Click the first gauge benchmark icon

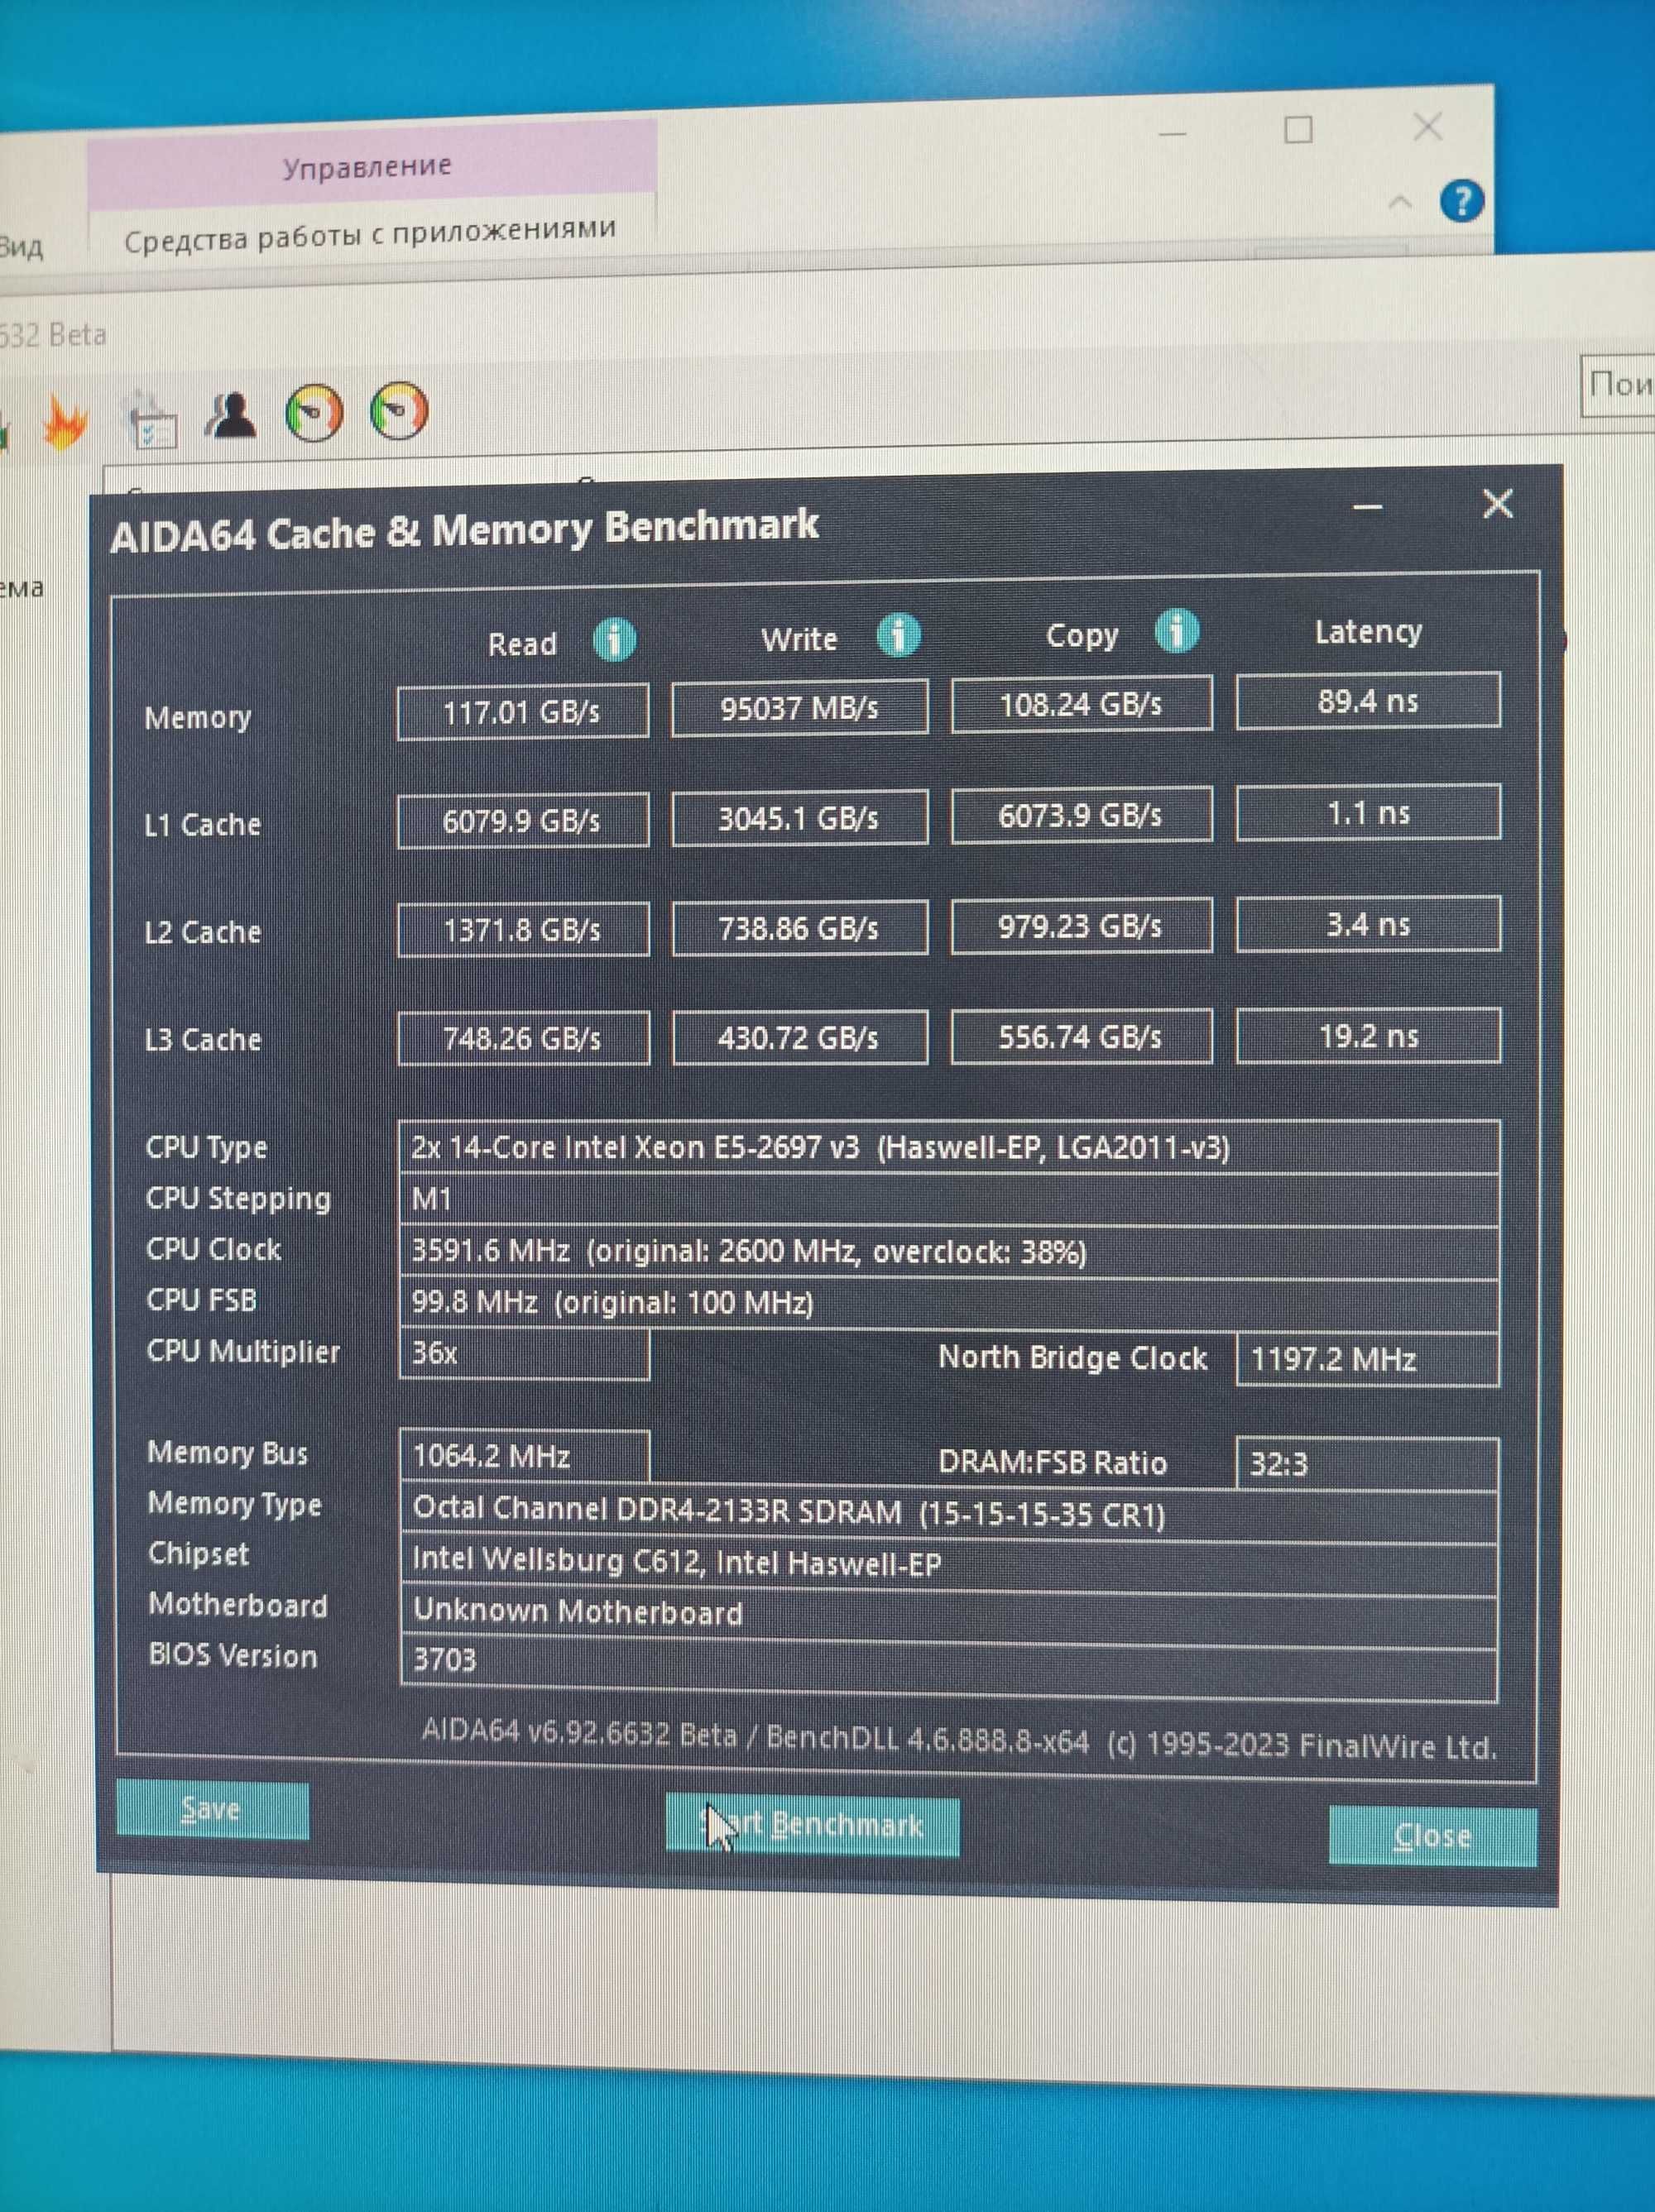(314, 412)
